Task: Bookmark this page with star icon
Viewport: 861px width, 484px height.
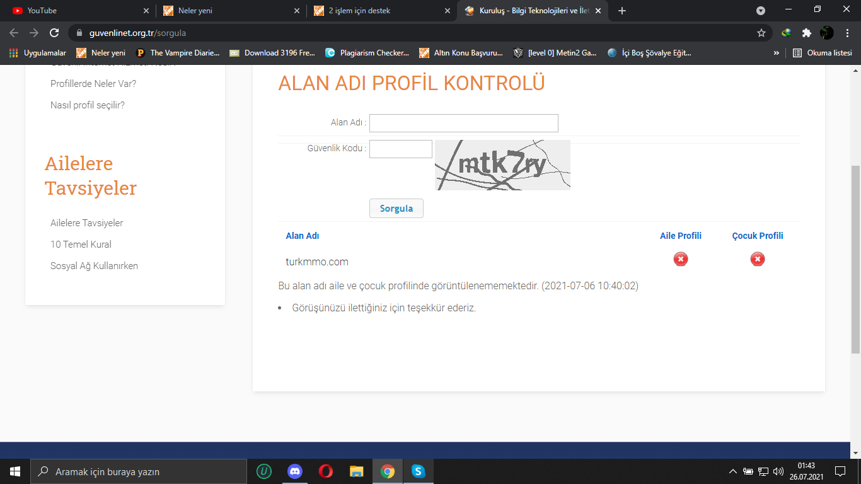Action: (x=761, y=33)
